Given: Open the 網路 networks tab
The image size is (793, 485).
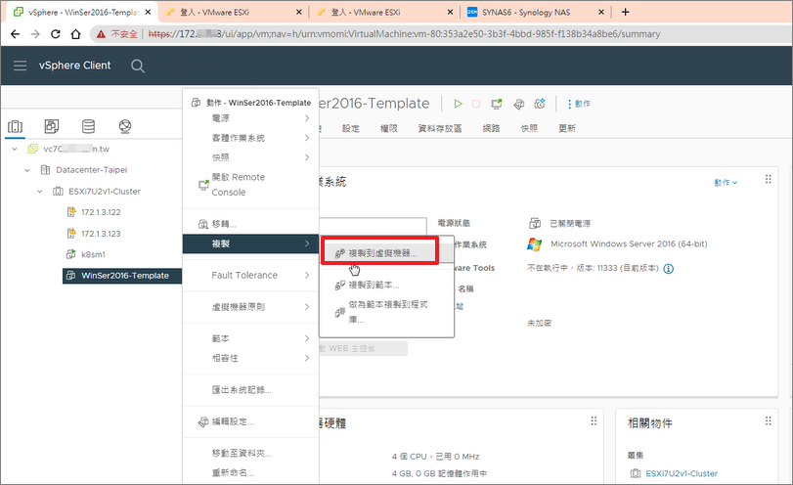Looking at the screenshot, I should (x=491, y=128).
